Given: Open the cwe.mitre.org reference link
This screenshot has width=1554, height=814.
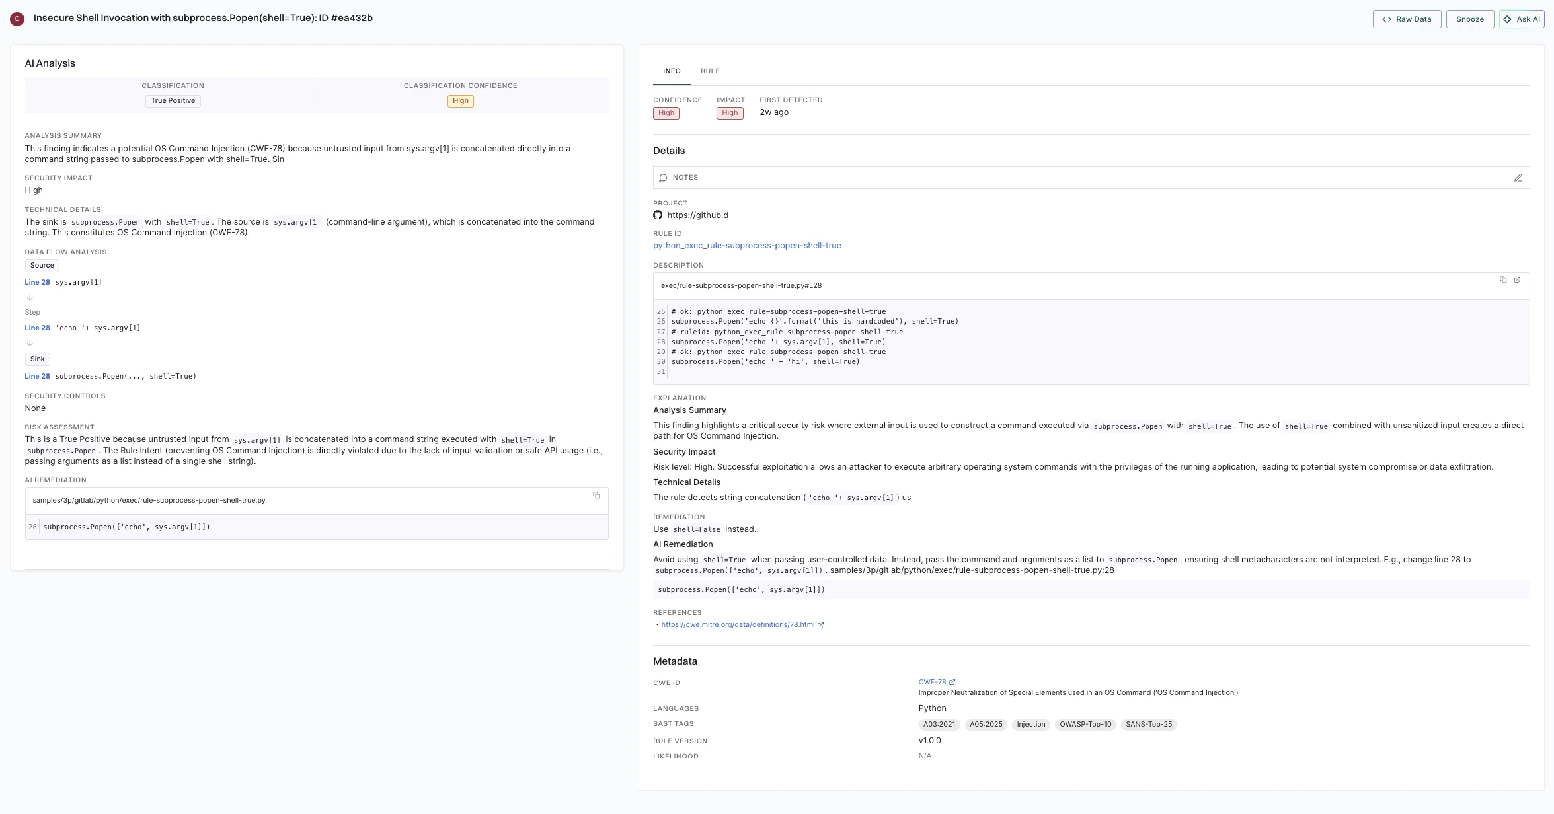Looking at the screenshot, I should tap(737, 624).
